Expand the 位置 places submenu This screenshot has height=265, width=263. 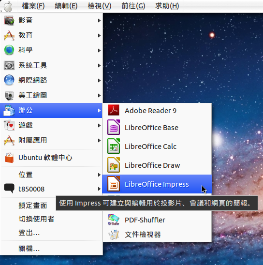(x=51, y=175)
